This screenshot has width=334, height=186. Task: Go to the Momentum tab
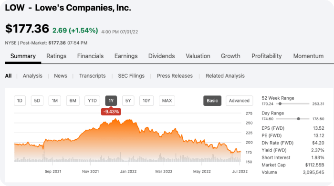(x=308, y=56)
